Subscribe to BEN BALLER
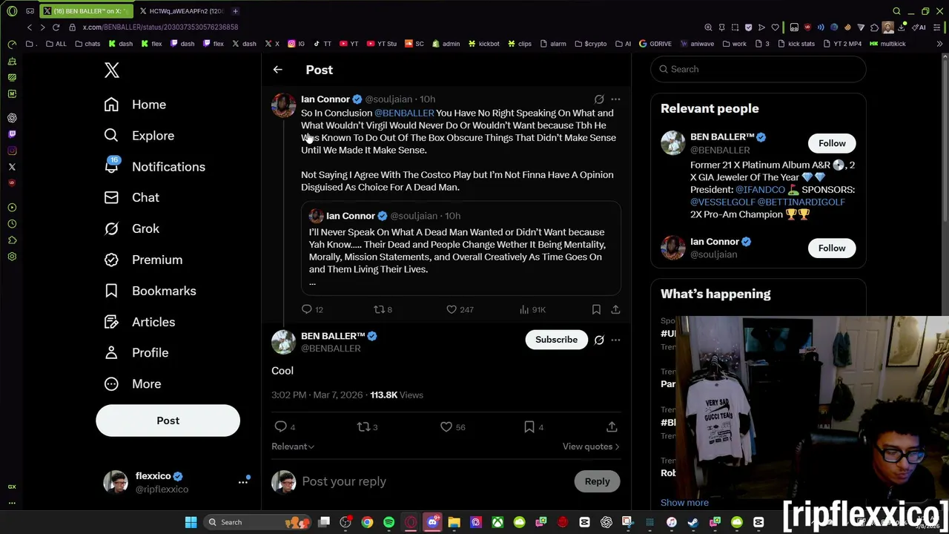Viewport: 949px width, 534px height. pos(556,340)
